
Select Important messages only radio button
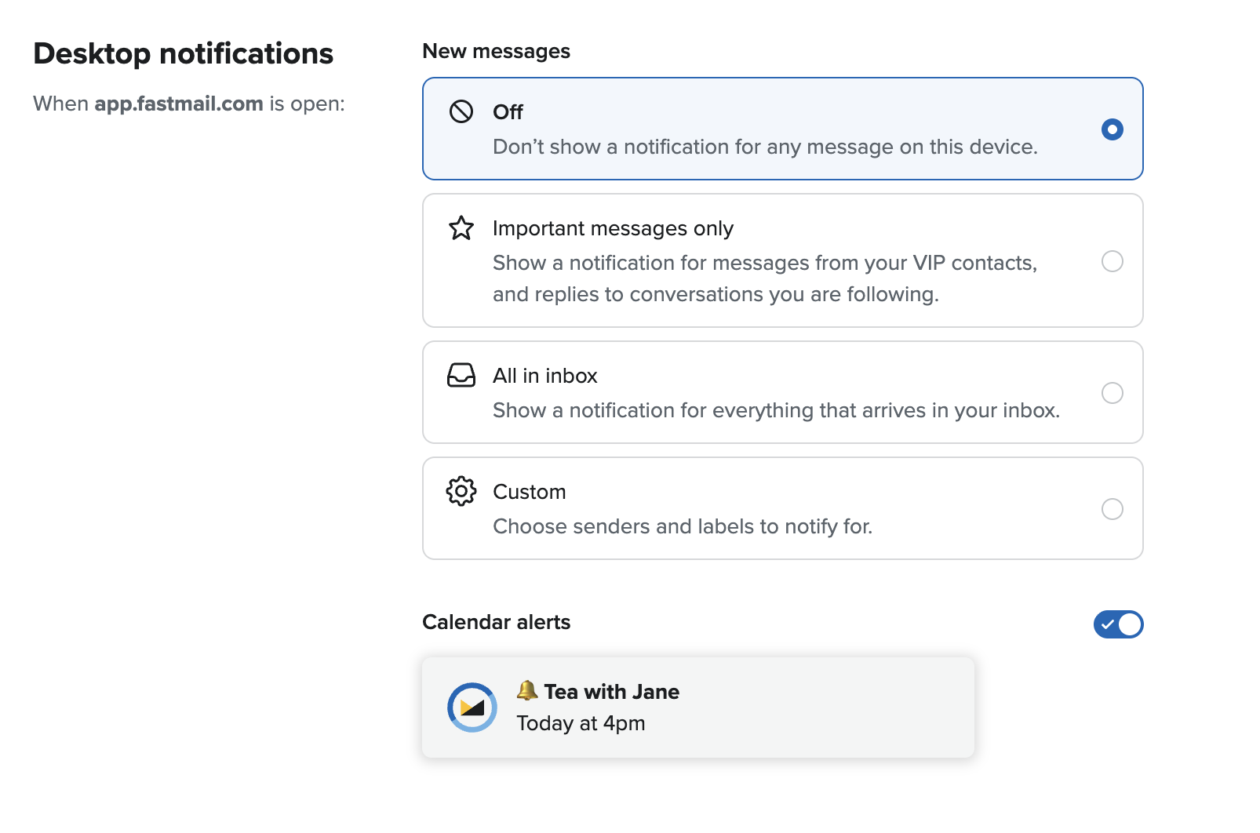(1113, 261)
